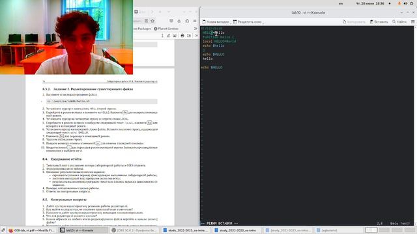Screen dimensions: 417x234
Task: Click the line 'function hello {' in vi
Action: click(218, 37)
